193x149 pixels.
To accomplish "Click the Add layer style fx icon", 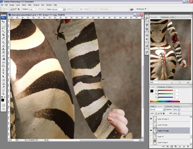I will 168,146.
